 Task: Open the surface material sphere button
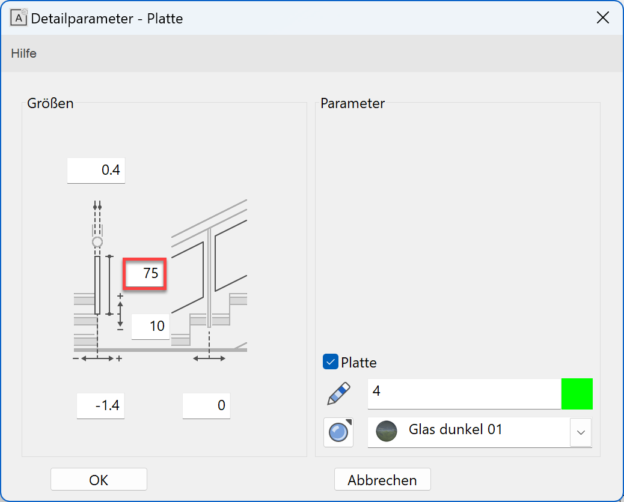point(338,432)
